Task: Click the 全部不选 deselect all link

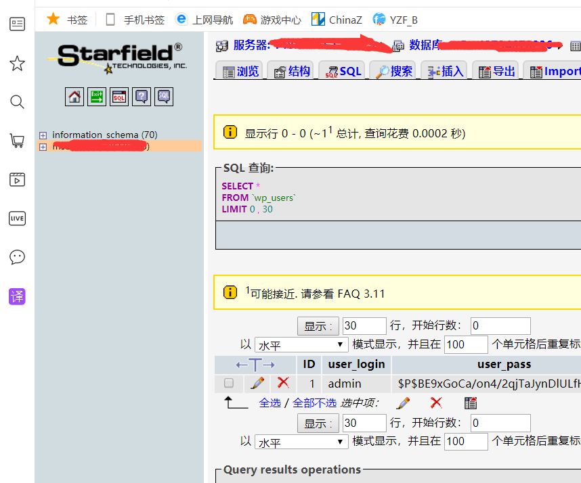Action: point(314,402)
